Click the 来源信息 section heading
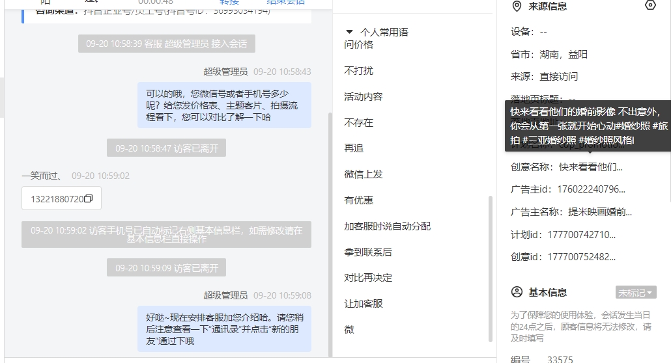 coord(547,7)
